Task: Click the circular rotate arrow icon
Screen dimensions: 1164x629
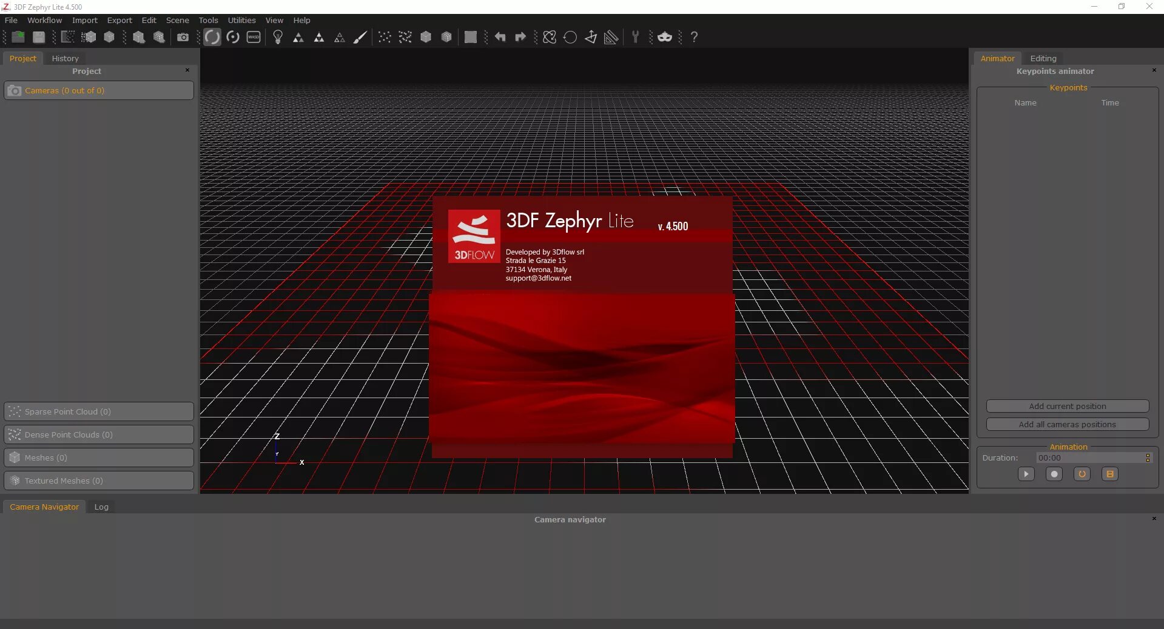Action: coord(570,37)
